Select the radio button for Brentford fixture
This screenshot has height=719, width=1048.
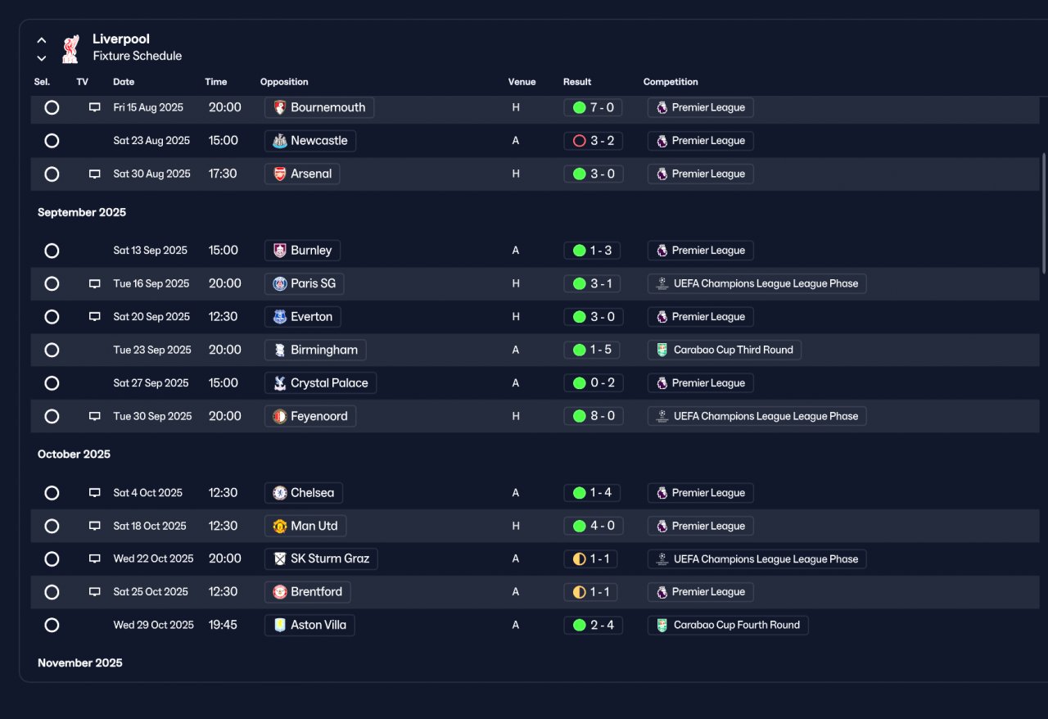52,592
